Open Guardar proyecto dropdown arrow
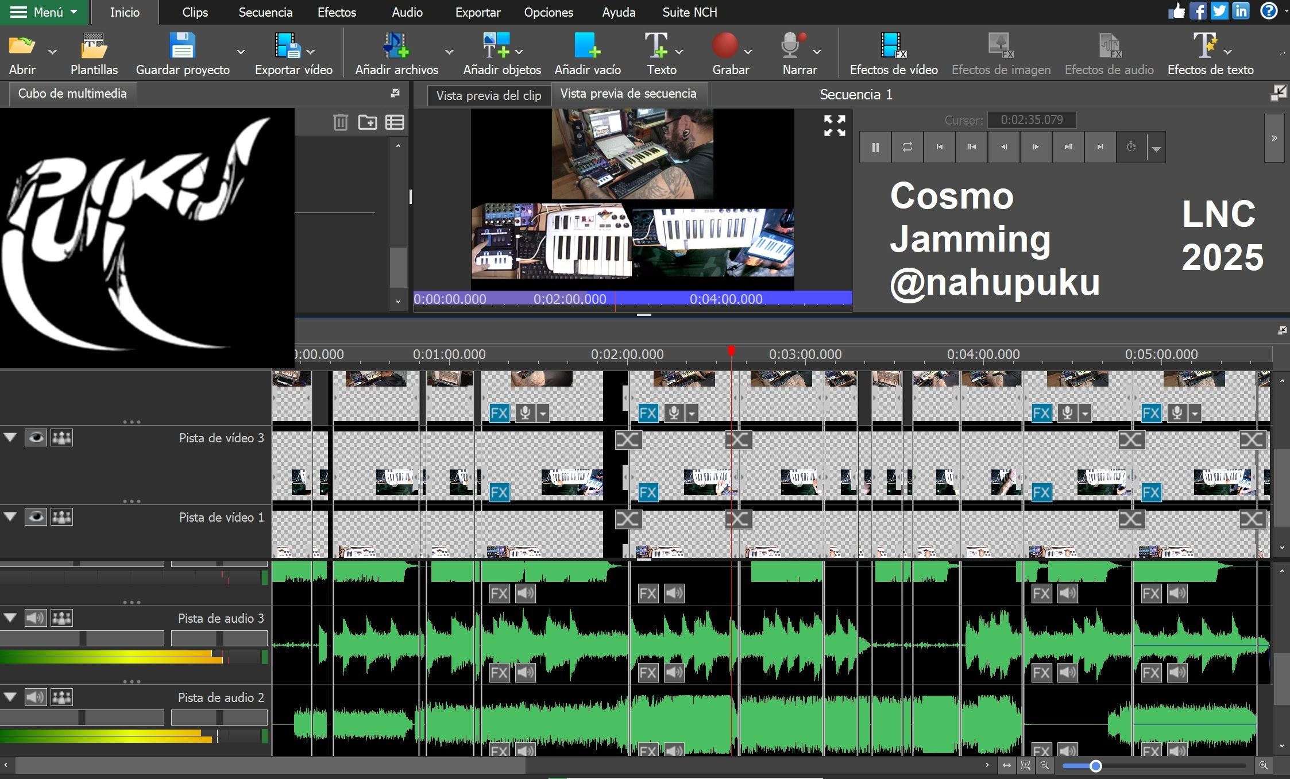 [x=241, y=52]
